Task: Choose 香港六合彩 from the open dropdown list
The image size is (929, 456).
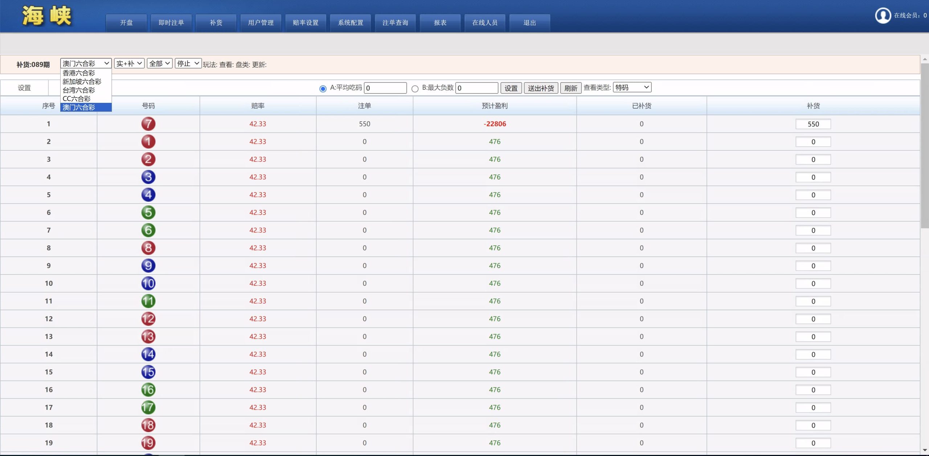Action: (x=79, y=73)
